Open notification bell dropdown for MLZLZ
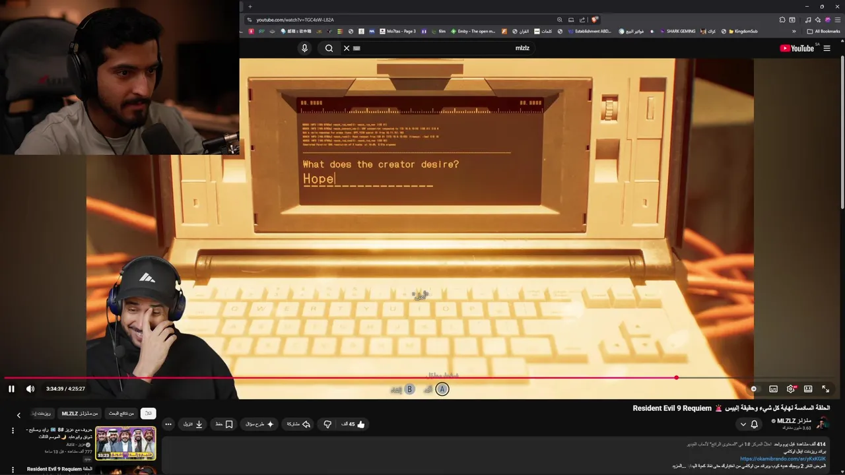845x475 pixels. click(x=749, y=424)
